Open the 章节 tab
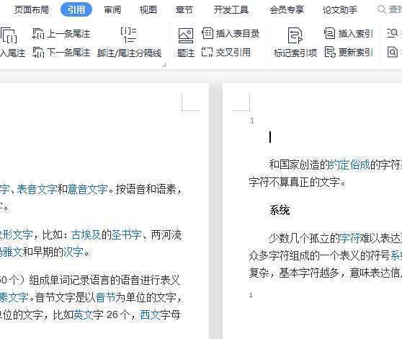Viewport: 402px width, 339px height. [x=184, y=10]
